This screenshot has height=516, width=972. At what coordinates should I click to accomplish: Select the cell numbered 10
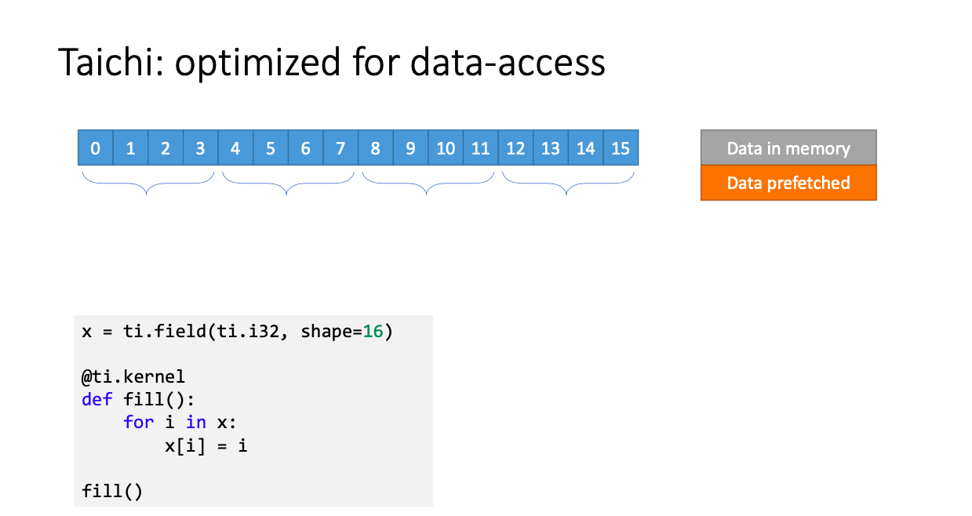(446, 147)
